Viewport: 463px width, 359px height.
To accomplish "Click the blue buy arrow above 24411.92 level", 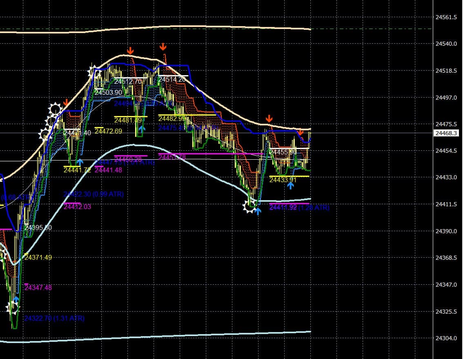I will pyautogui.click(x=258, y=211).
